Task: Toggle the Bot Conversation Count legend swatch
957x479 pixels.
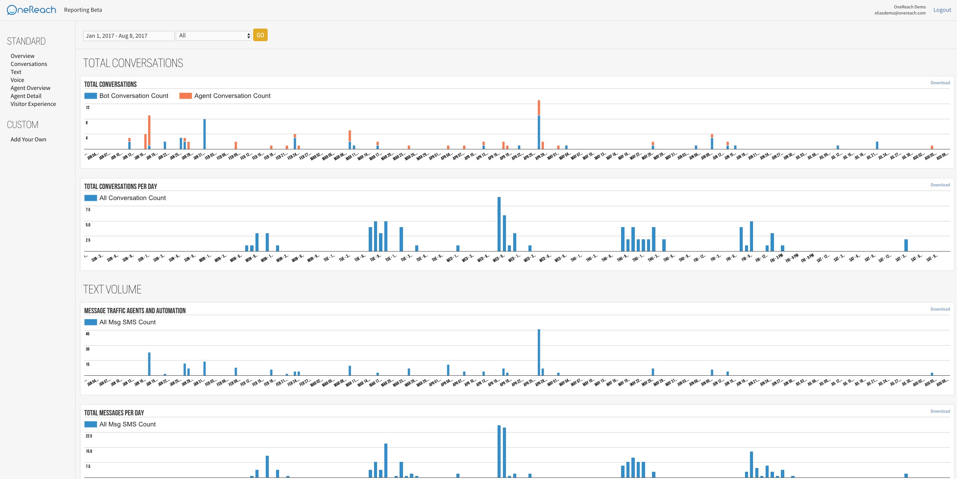Action: pyautogui.click(x=91, y=96)
